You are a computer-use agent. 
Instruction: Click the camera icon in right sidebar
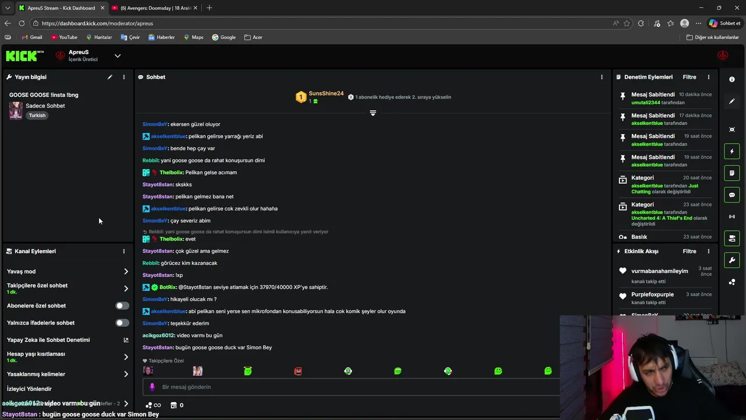coord(732,238)
